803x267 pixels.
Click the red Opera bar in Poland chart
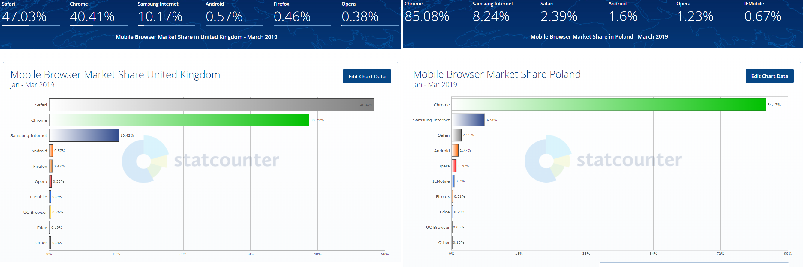tap(454, 166)
